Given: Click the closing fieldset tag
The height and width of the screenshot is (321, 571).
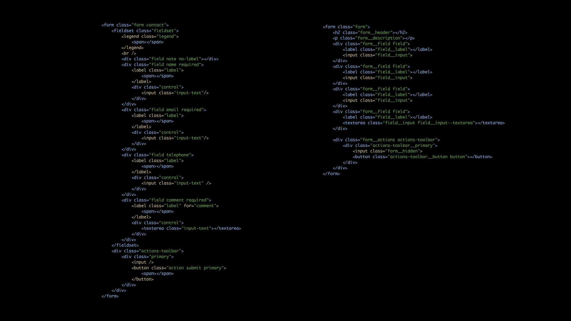Looking at the screenshot, I should pyautogui.click(x=125, y=245).
